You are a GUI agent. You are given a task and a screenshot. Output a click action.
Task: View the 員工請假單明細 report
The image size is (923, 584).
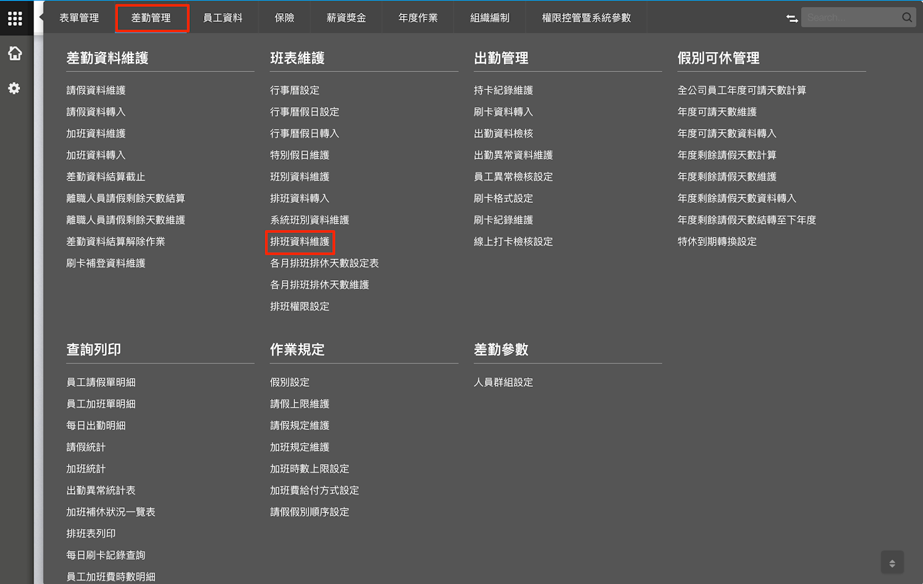pos(101,382)
